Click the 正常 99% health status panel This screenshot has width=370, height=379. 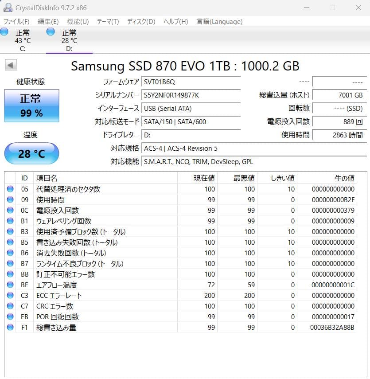(31, 105)
